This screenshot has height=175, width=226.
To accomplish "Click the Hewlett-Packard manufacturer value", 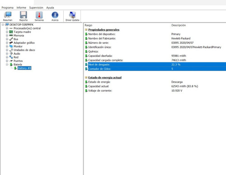I will click(x=181, y=38).
